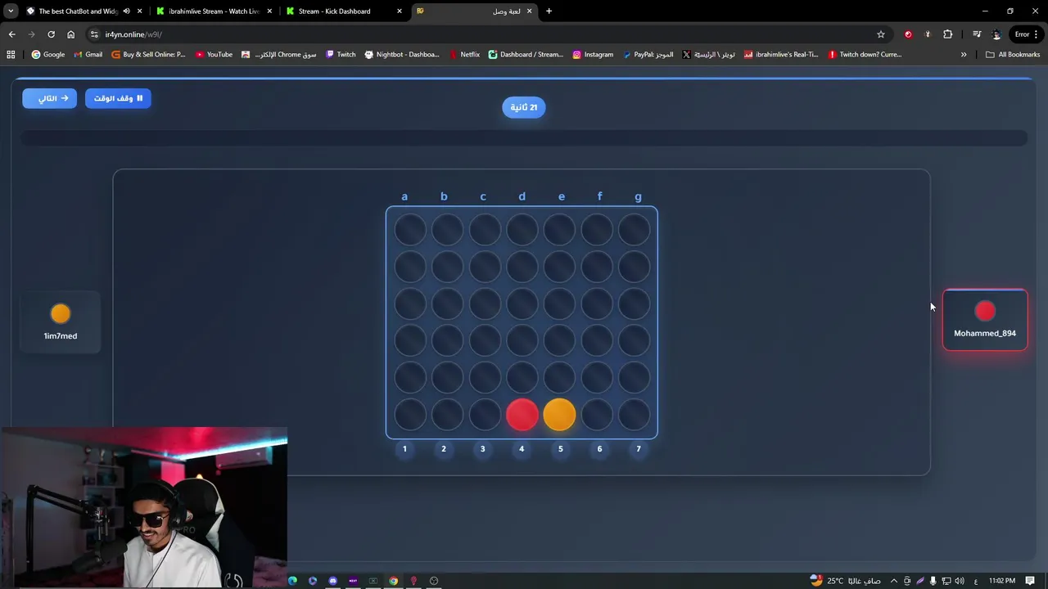Click column letter f header
Viewport: 1048px width, 589px height.
[x=599, y=196]
